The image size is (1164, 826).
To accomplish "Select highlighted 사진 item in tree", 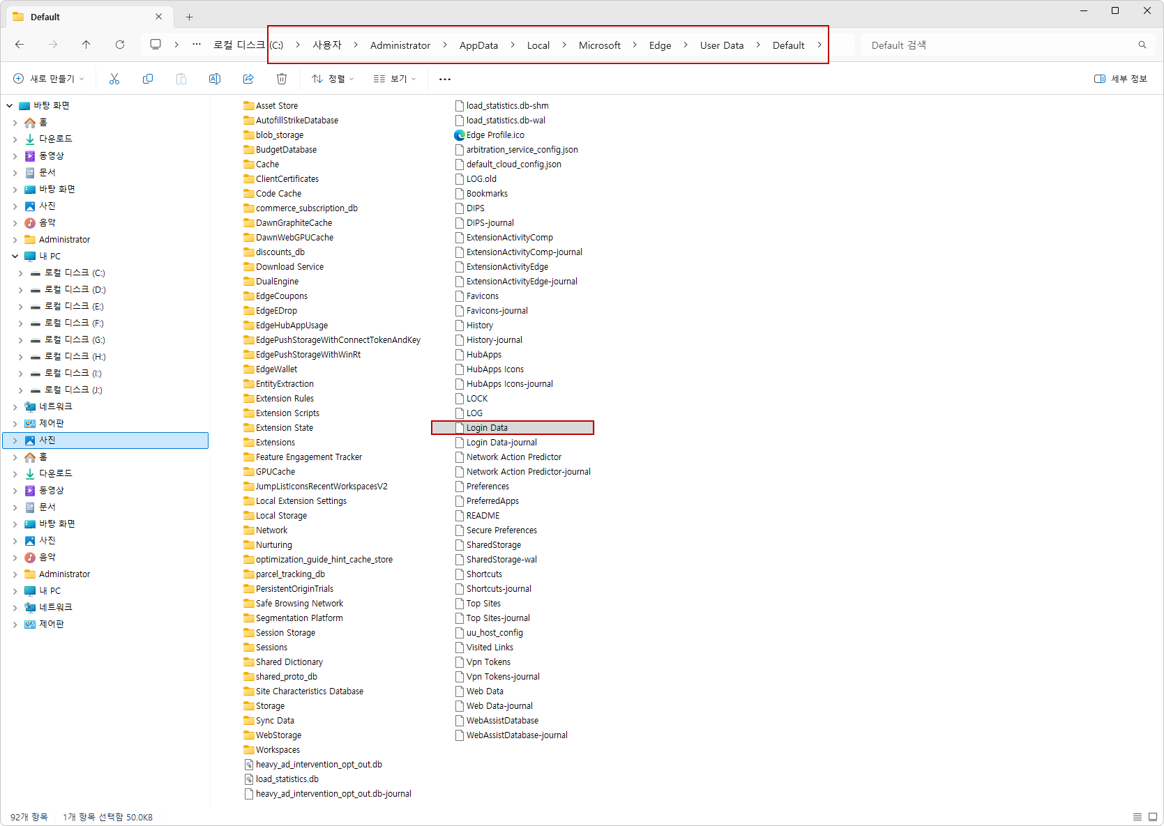I will [x=105, y=441].
